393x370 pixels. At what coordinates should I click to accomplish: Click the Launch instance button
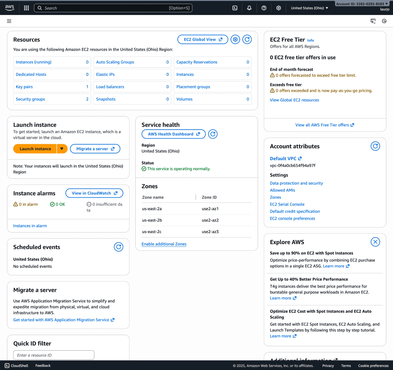click(35, 149)
